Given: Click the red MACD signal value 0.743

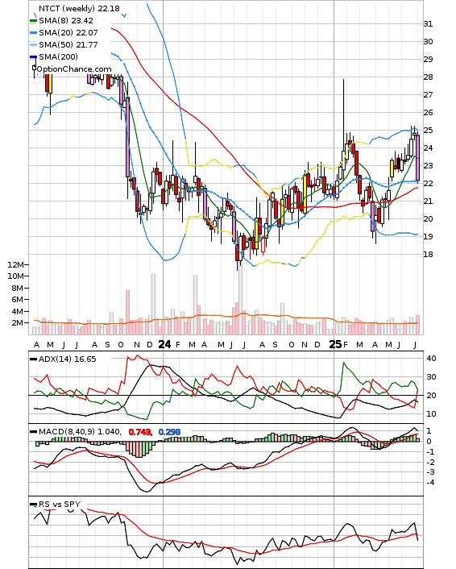Looking at the screenshot, I should [140, 432].
